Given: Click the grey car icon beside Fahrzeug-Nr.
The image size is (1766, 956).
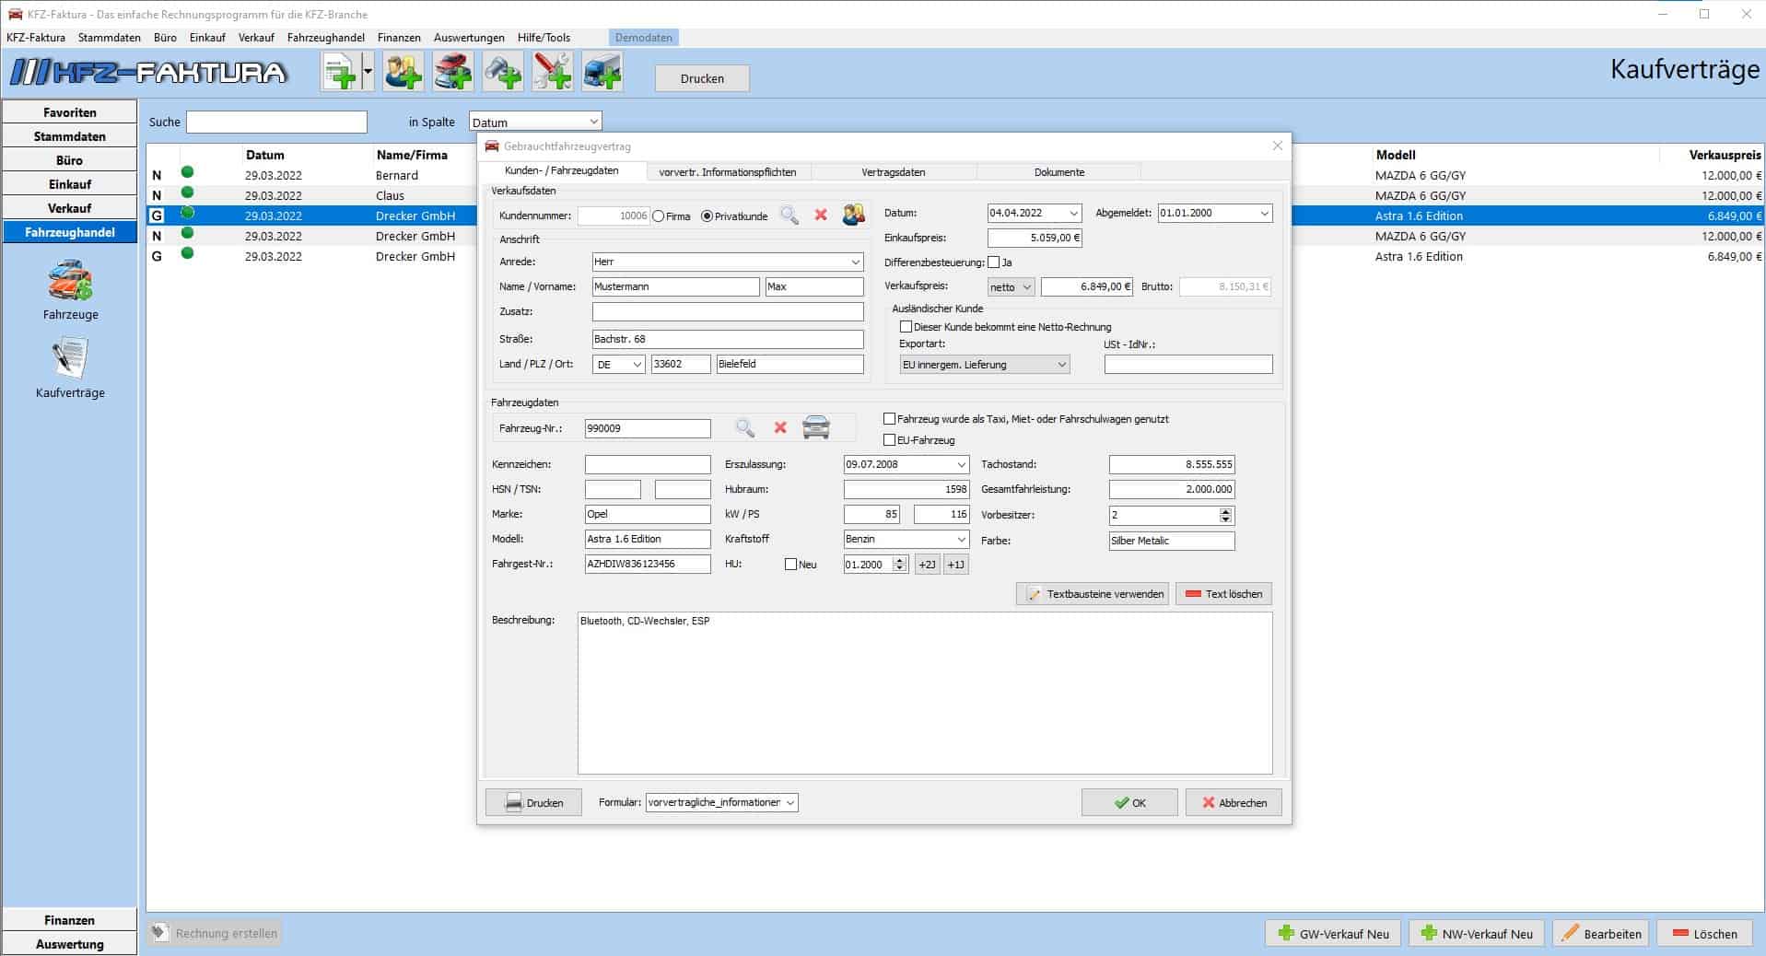Looking at the screenshot, I should (816, 428).
